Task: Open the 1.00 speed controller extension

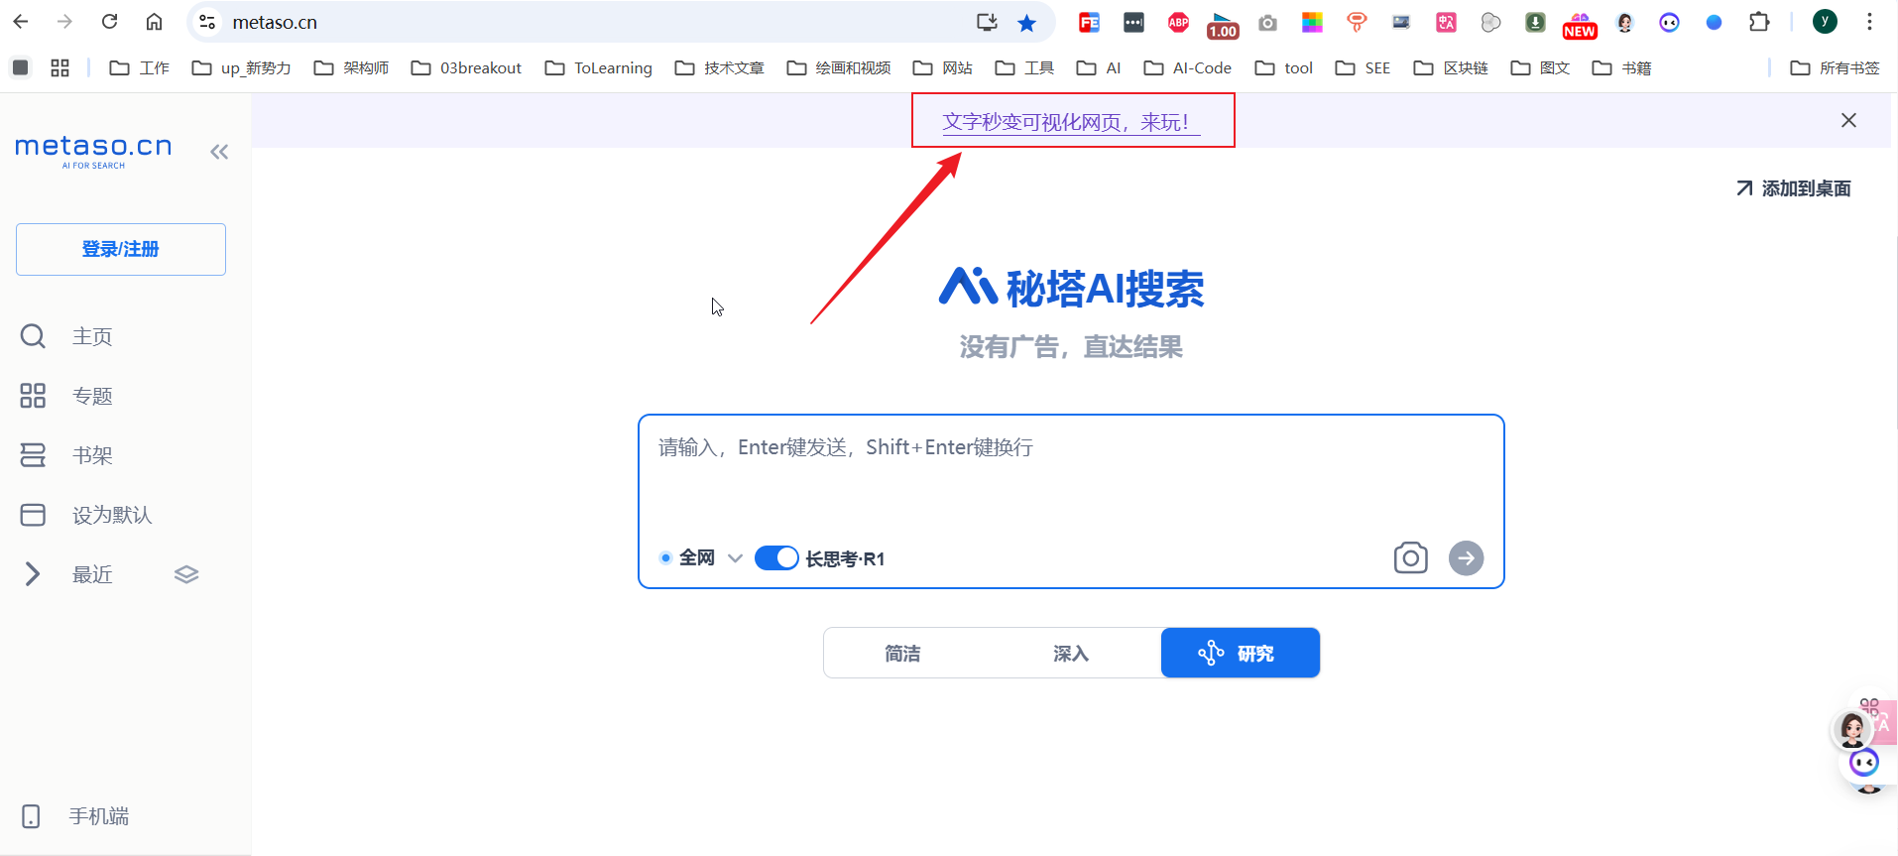Action: [x=1223, y=25]
